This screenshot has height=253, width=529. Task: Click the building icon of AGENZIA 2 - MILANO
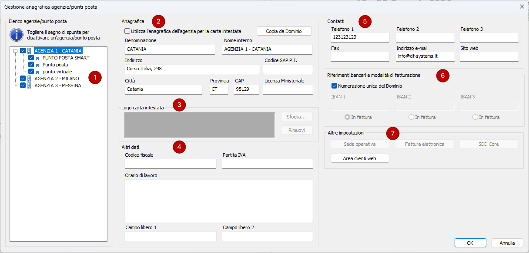[29, 79]
